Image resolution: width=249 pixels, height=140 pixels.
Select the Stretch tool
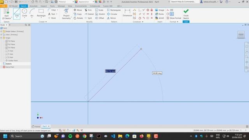coord(100,14)
